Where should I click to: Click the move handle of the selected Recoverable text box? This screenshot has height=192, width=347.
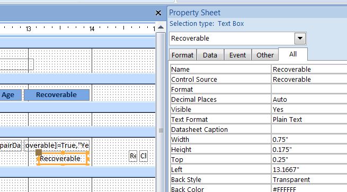pos(39,152)
